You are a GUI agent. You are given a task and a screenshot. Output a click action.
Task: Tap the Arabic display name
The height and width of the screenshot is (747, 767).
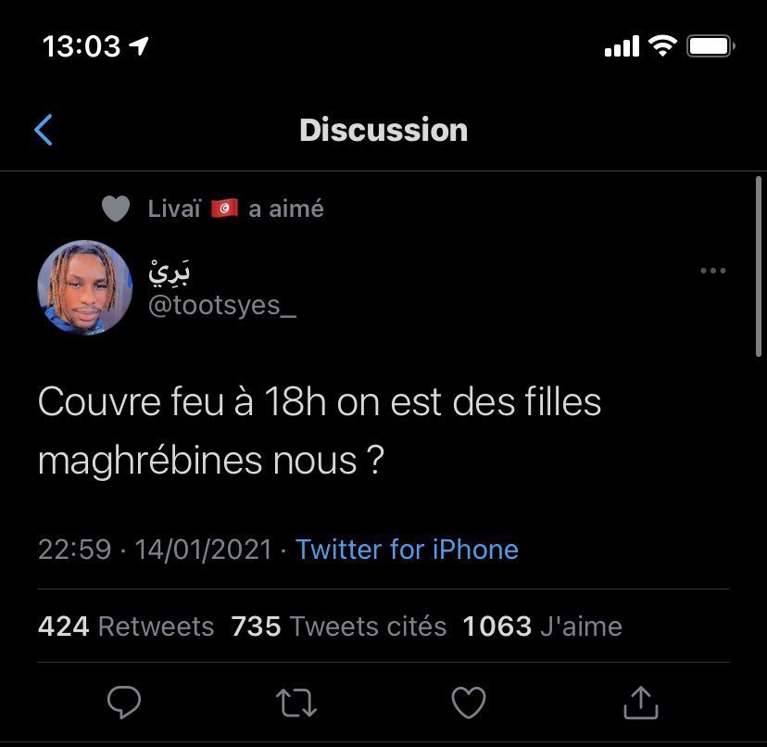[170, 272]
